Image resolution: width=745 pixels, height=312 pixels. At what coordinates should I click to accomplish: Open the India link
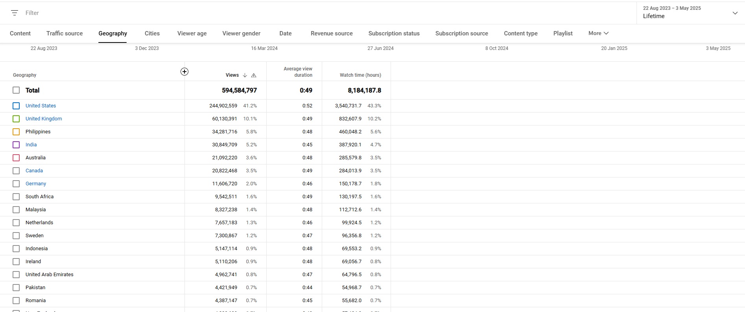[x=31, y=145]
